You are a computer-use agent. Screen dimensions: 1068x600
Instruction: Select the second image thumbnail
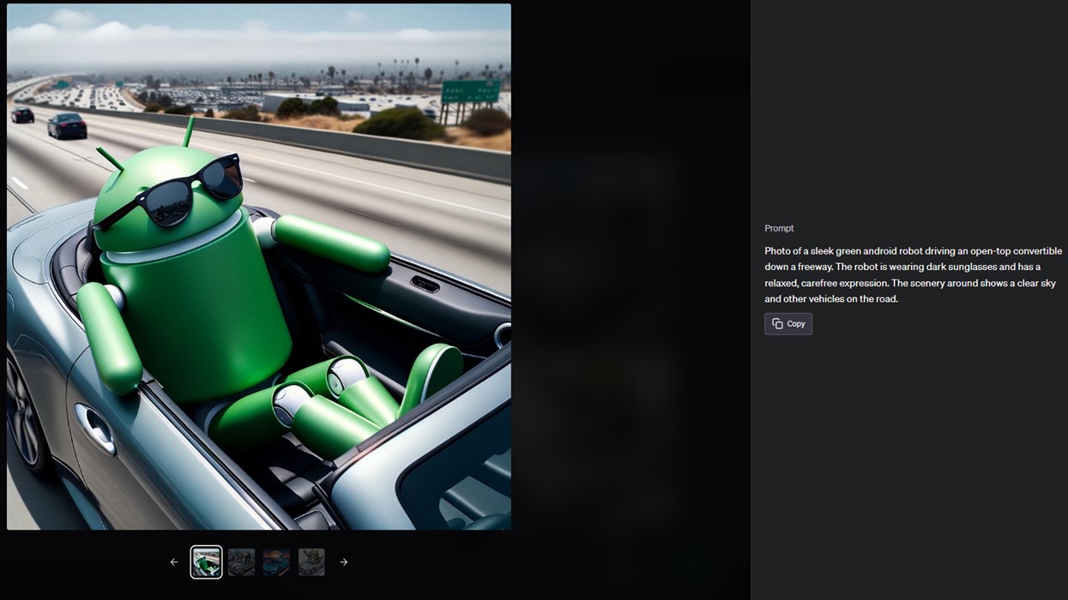coord(241,562)
